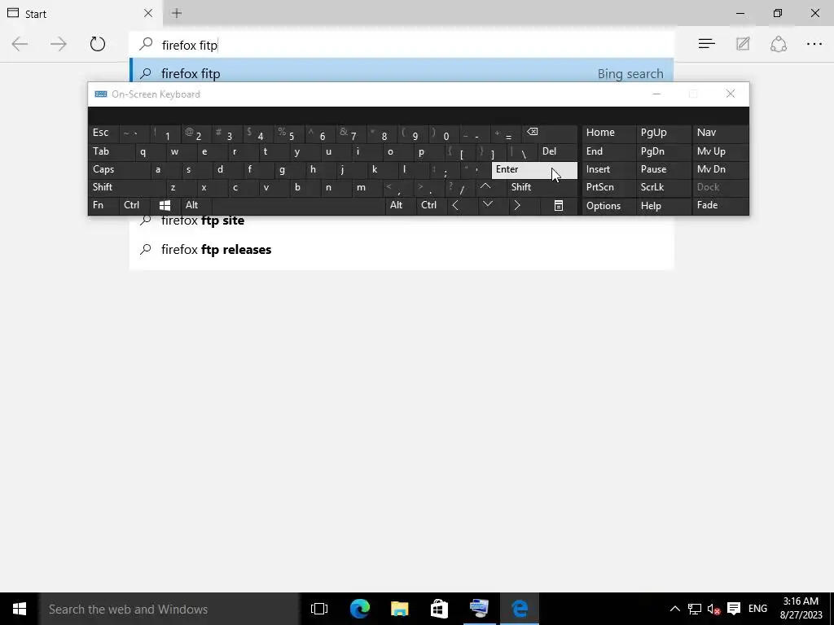This screenshot has height=625, width=834.
Task: Click the PgDn key
Action: [663, 152]
